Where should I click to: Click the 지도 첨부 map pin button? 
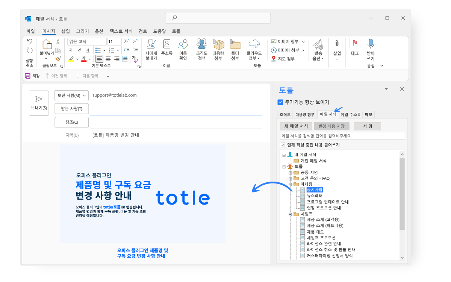coord(283,59)
